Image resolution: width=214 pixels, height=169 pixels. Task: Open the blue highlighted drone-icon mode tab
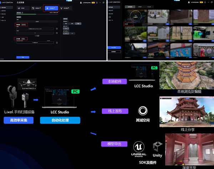pos(51,8)
